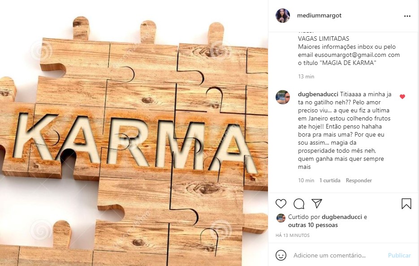Open the comment bubble icon
Image resolution: width=419 pixels, height=266 pixels.
(299, 204)
